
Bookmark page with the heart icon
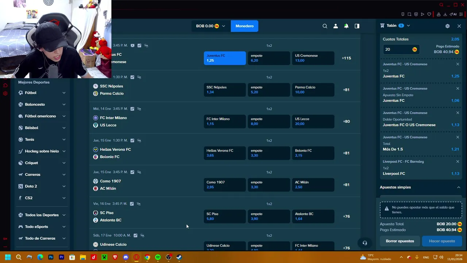[x=429, y=14]
